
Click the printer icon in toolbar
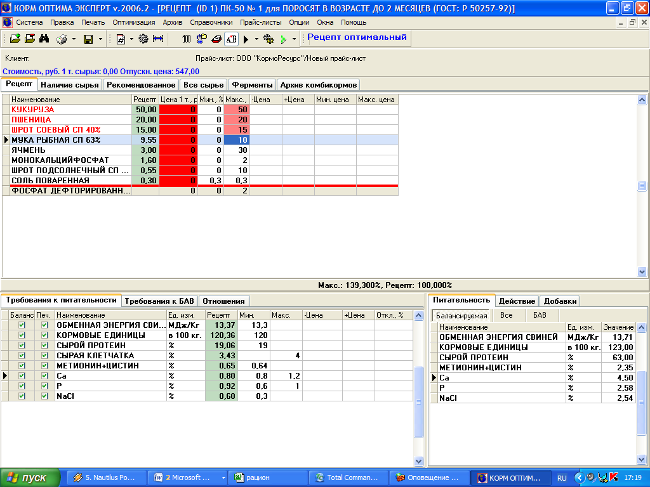[x=62, y=39]
